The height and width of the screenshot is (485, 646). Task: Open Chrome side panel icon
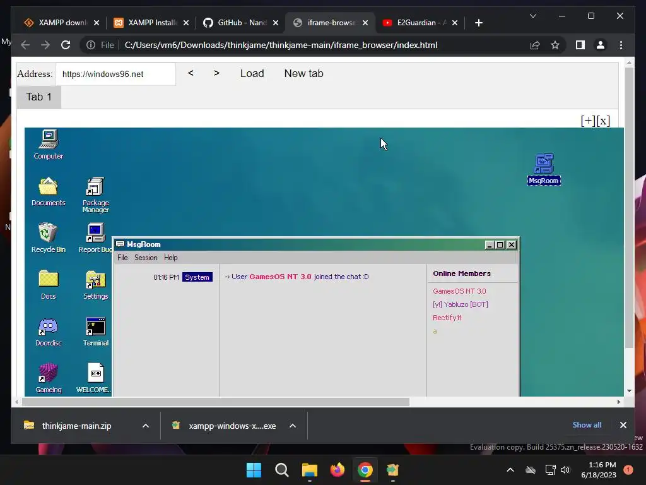[x=580, y=45]
